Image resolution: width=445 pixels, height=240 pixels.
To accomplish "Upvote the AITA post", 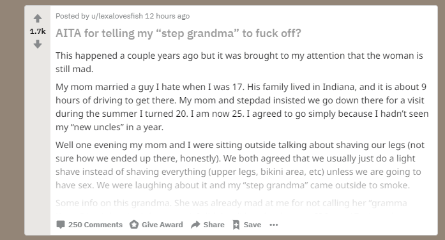I will (x=38, y=19).
